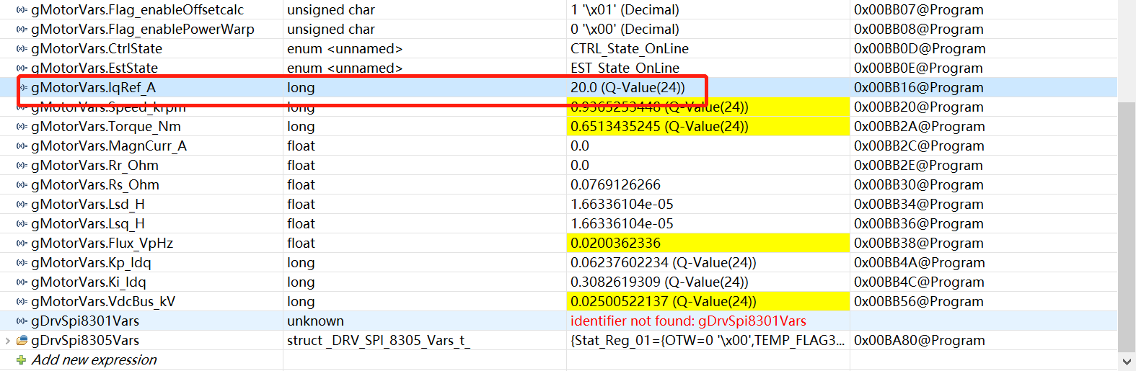Click the 0x00BA80@Program address cell
Image resolution: width=1136 pixels, height=371 pixels.
click(x=920, y=340)
